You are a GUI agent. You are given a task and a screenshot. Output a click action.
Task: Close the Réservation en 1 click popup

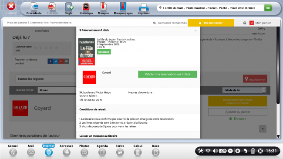195,30
